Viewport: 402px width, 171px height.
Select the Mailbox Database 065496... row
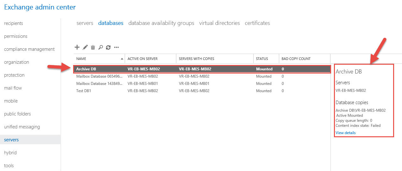click(202, 76)
